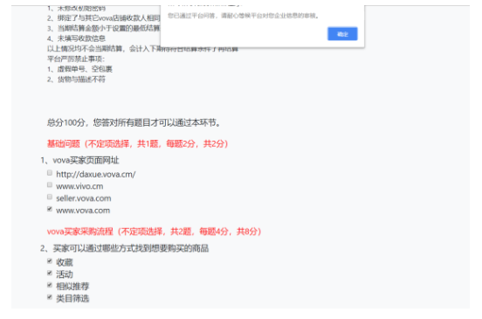Uncheck the 相似推荐 checkbox
The height and width of the screenshot is (319, 482).
coord(50,285)
